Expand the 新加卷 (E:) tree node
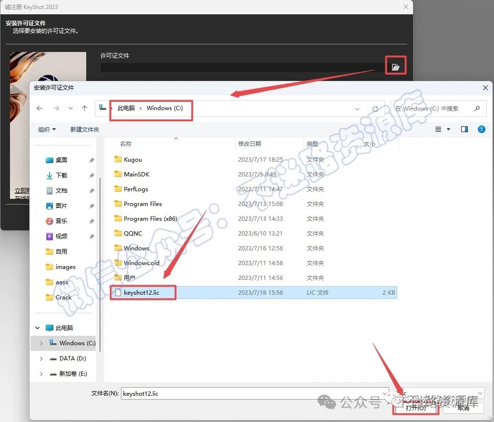This screenshot has width=494, height=422. click(41, 374)
